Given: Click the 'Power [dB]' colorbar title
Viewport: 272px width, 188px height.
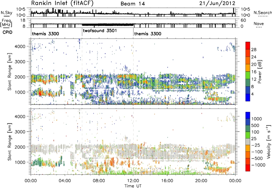Looking at the screenshot, I should pos(259,72).
